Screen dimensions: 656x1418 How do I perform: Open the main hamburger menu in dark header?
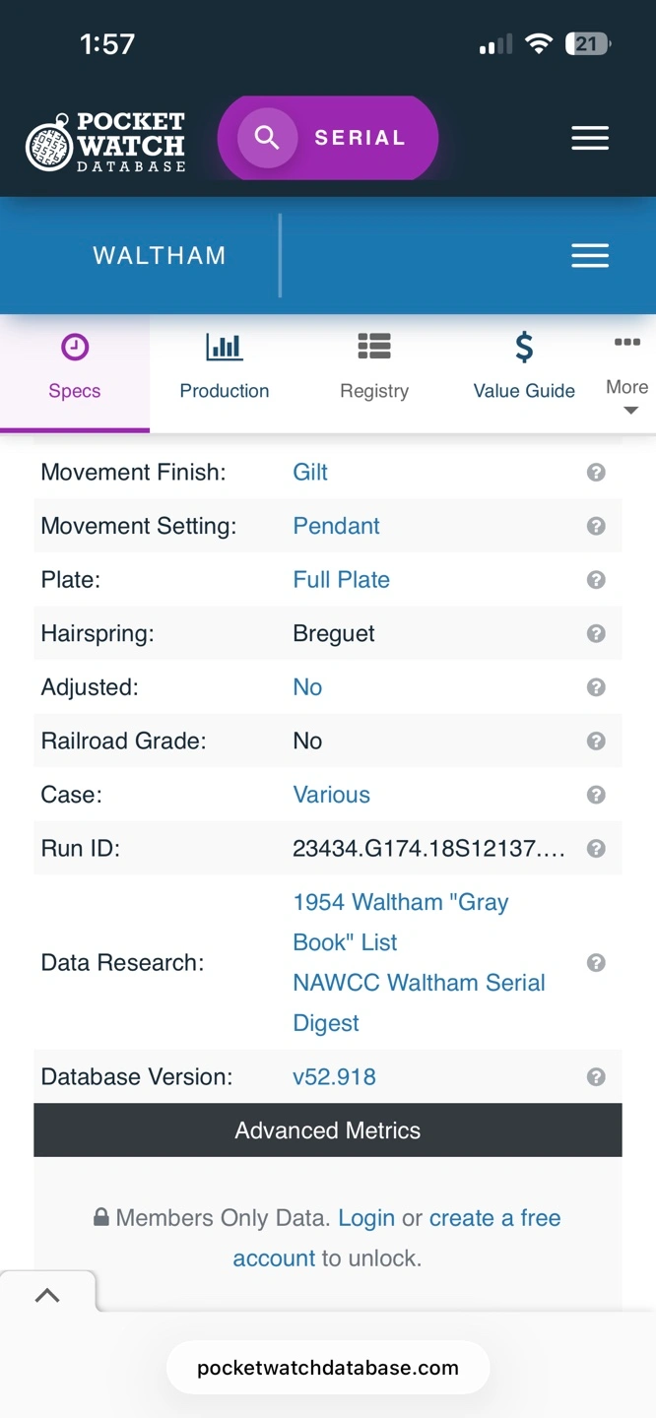click(590, 139)
